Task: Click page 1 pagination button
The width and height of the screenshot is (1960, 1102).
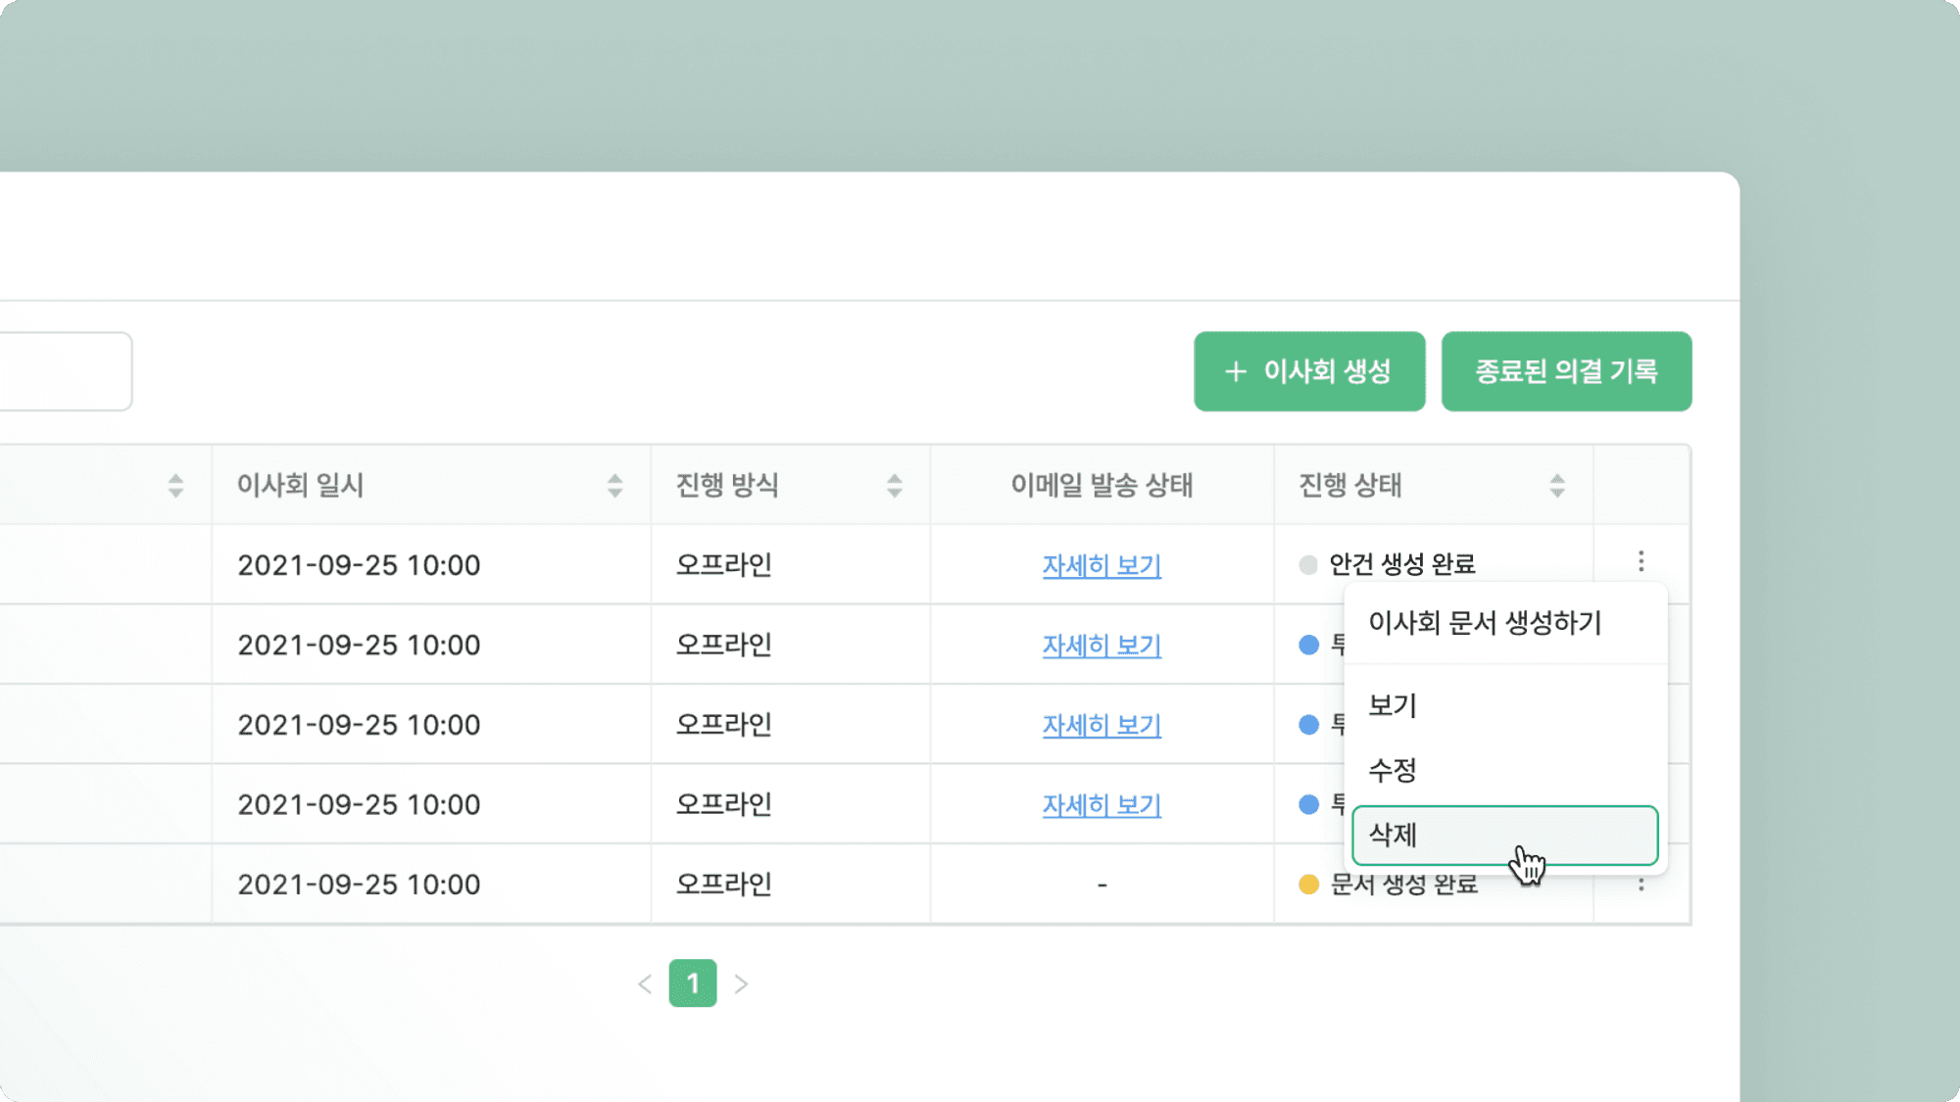Action: [x=692, y=983]
